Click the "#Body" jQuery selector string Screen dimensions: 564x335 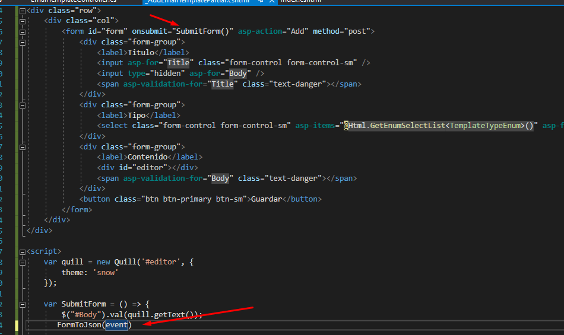[x=85, y=315]
